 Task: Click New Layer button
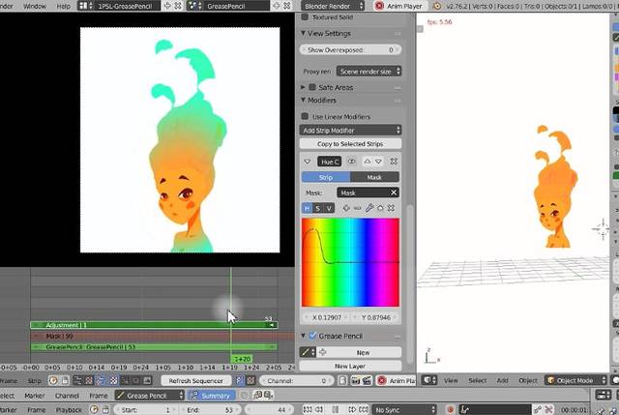(x=350, y=366)
